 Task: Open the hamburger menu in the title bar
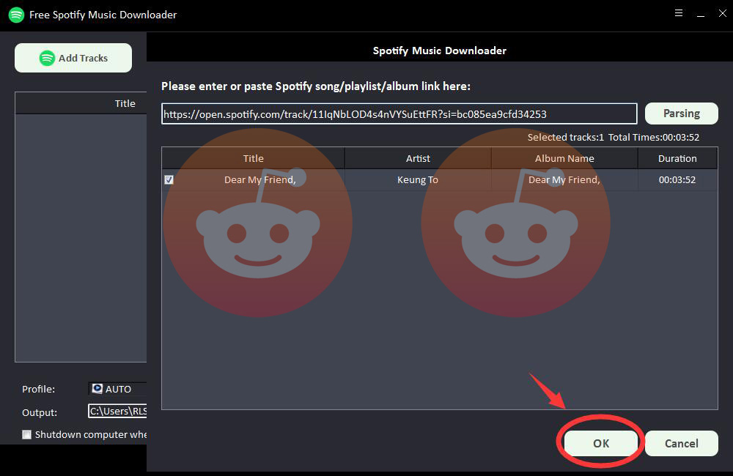tap(679, 13)
